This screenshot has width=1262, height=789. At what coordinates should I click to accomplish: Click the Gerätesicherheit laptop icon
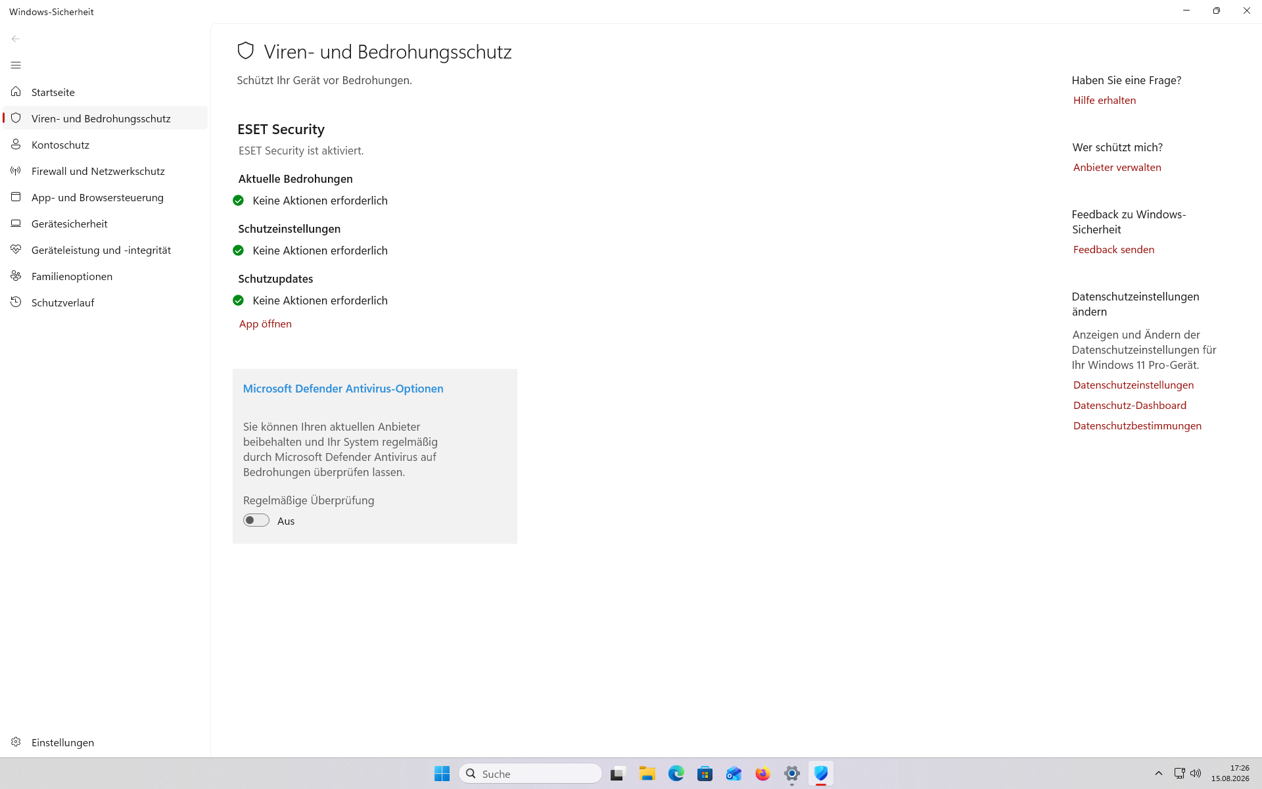tap(16, 223)
